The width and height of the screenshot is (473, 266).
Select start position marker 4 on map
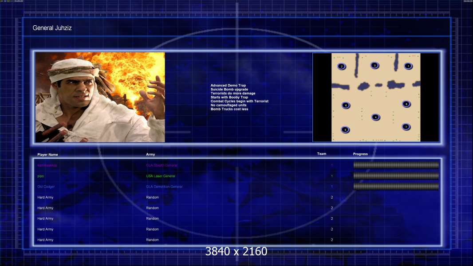pyautogui.click(x=375, y=117)
